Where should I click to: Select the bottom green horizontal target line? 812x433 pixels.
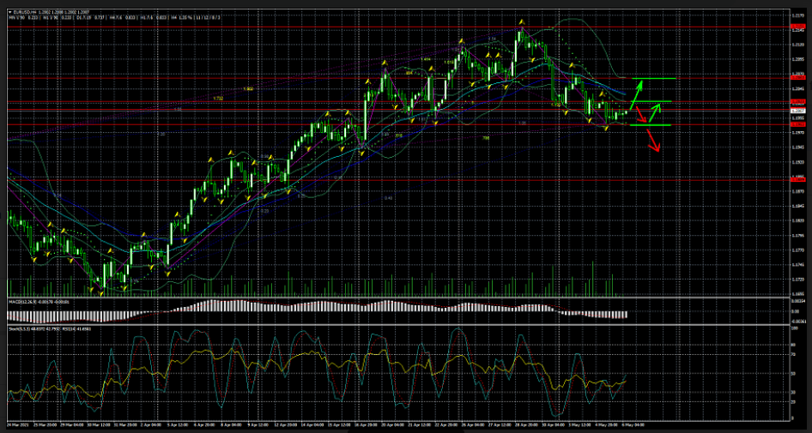pyautogui.click(x=651, y=125)
